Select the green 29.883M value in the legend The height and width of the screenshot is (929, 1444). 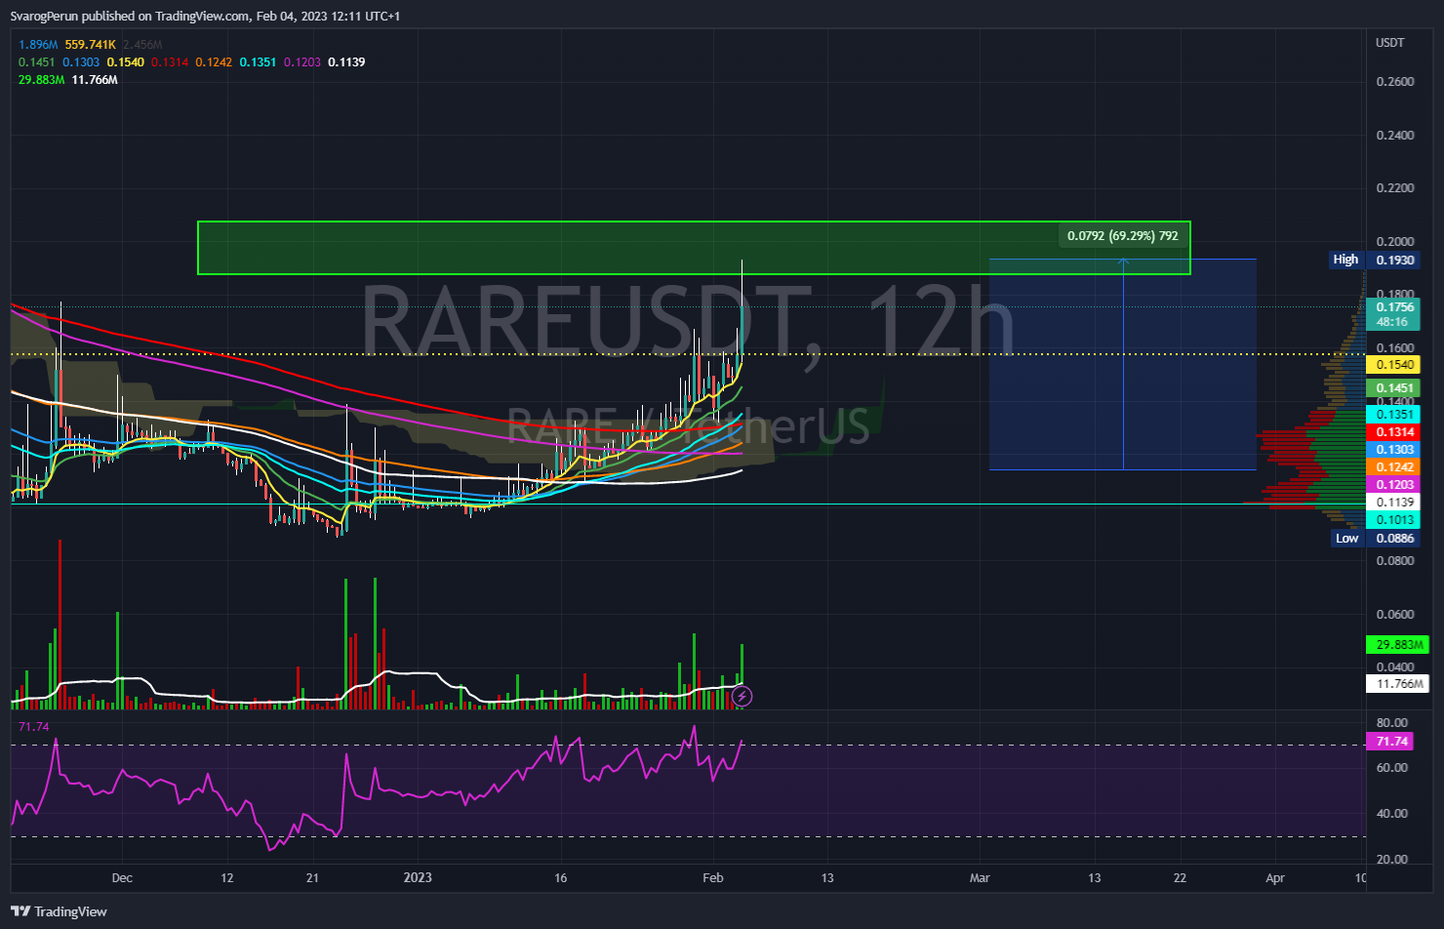[x=42, y=80]
